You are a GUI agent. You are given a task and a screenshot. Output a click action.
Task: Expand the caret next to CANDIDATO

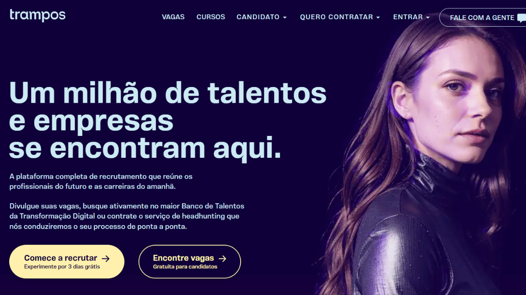(284, 17)
